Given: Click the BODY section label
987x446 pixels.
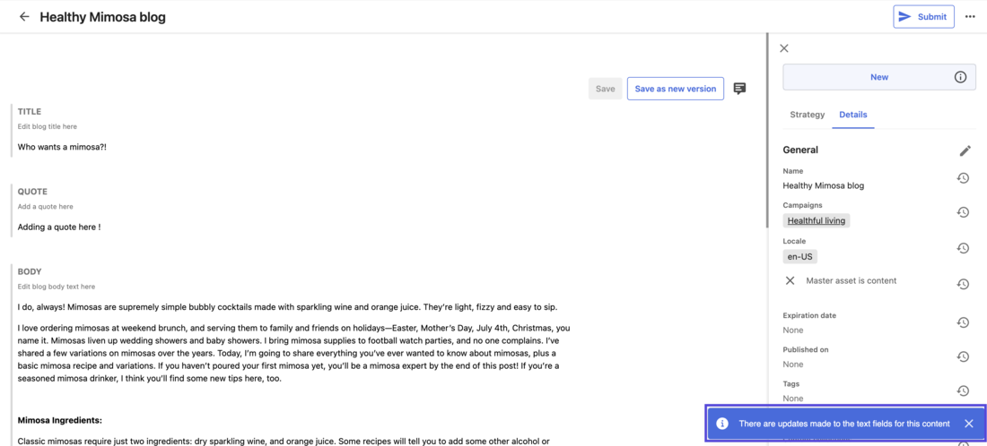Looking at the screenshot, I should pyautogui.click(x=30, y=272).
